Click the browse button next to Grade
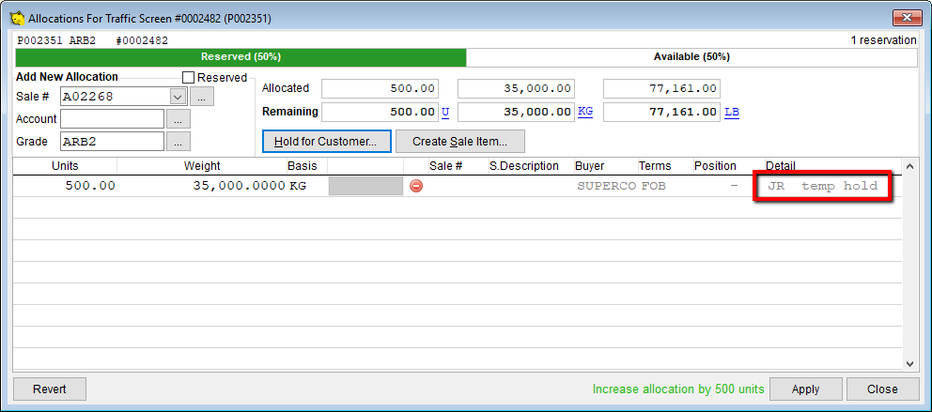Image resolution: width=932 pixels, height=412 pixels. [179, 141]
